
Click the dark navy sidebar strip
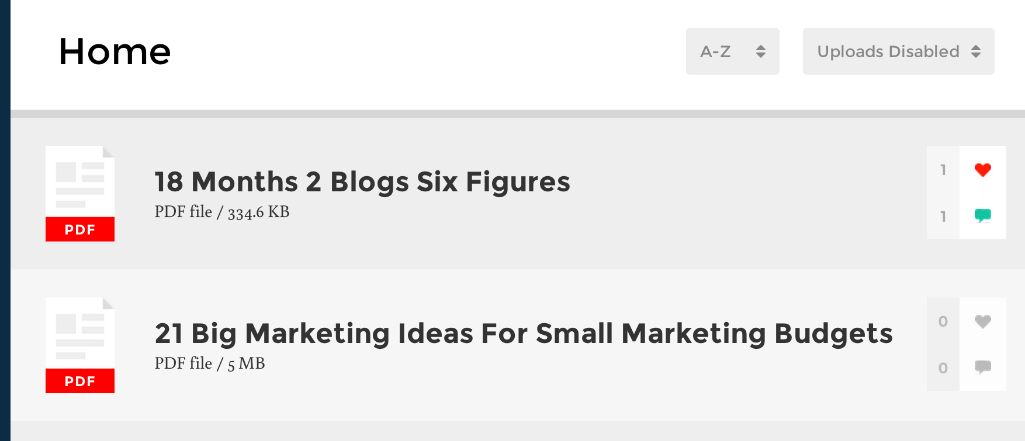click(x=5, y=220)
